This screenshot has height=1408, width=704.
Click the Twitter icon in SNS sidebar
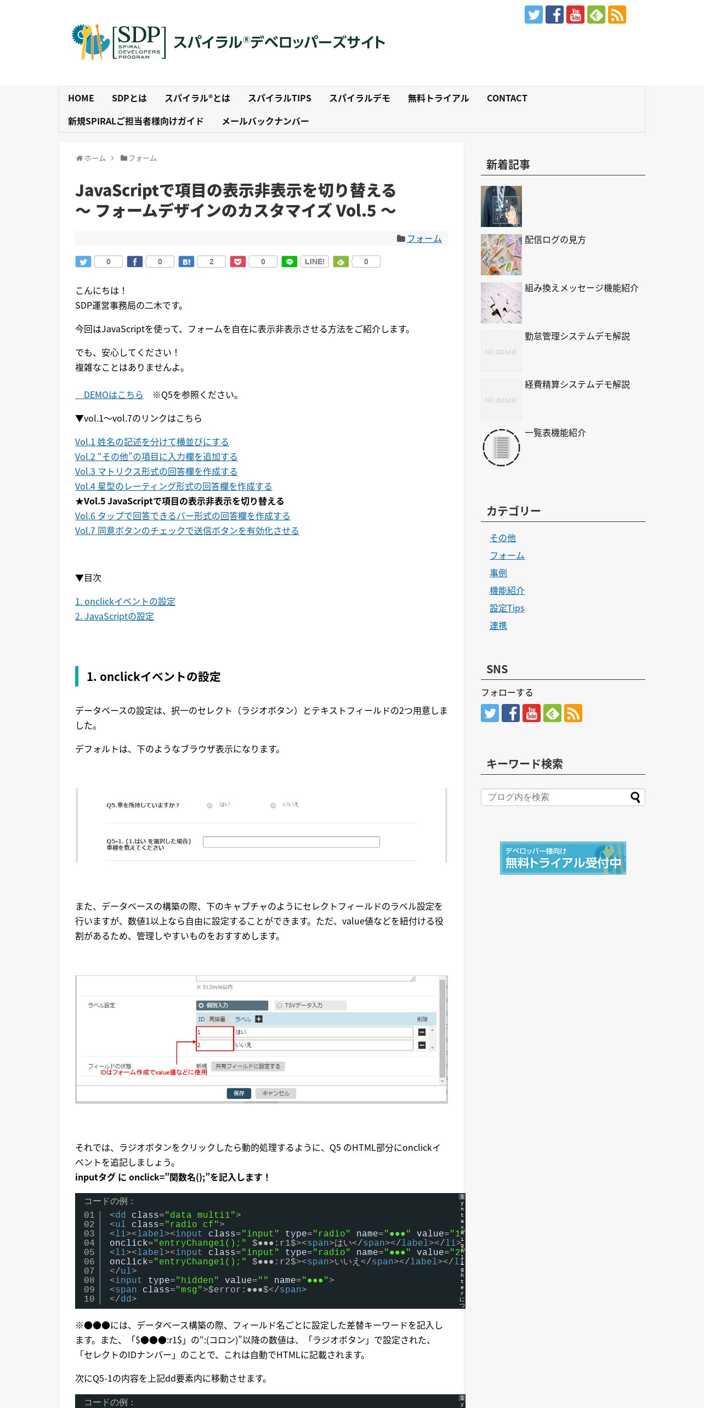[490, 713]
